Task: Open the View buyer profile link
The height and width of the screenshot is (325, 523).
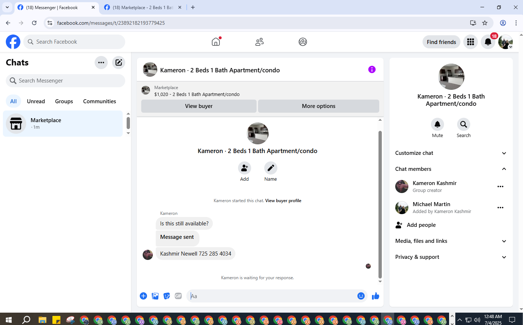Action: click(283, 201)
